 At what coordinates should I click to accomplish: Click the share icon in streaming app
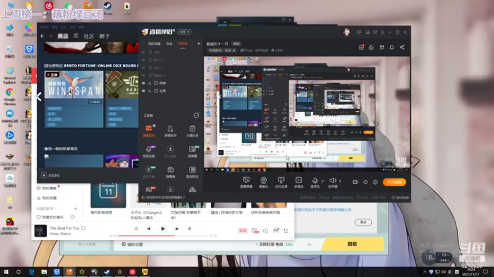pyautogui.click(x=403, y=47)
